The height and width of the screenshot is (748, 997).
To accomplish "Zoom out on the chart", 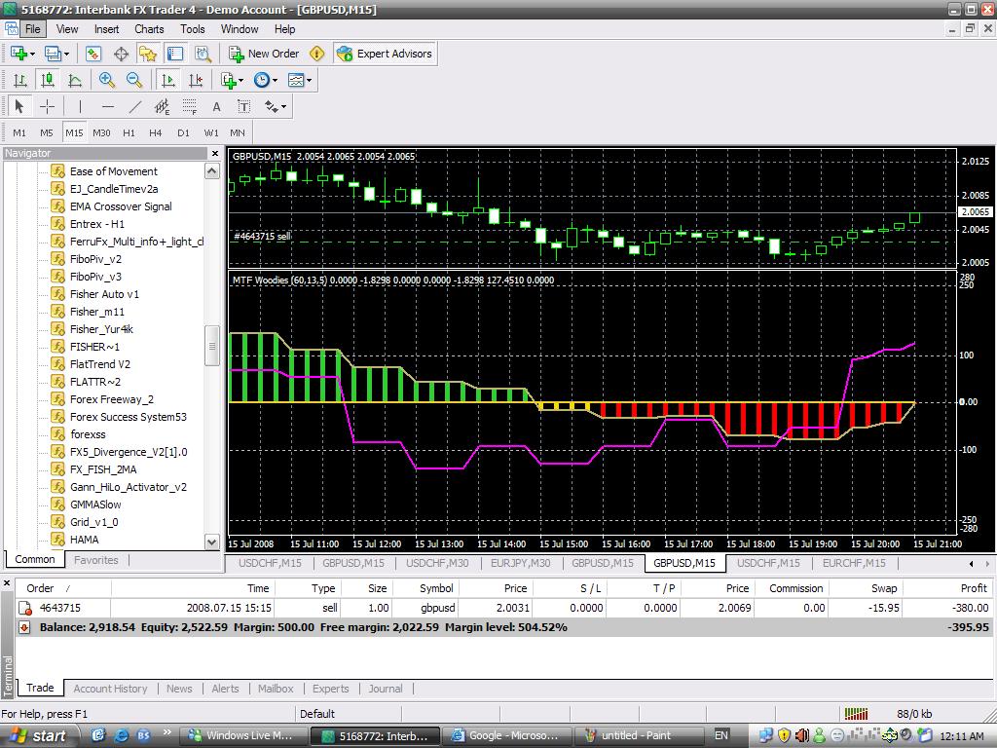I will tap(133, 80).
